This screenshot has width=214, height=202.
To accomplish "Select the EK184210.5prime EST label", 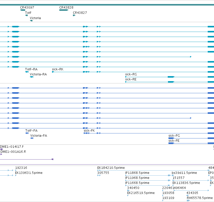I will click(x=111, y=168).
